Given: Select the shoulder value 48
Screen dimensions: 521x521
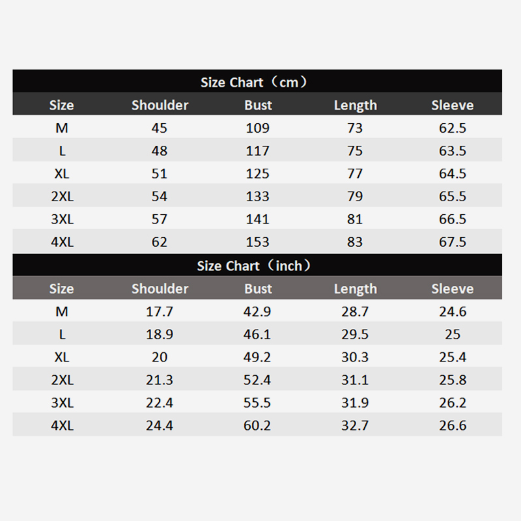Looking at the screenshot, I should (160, 150).
